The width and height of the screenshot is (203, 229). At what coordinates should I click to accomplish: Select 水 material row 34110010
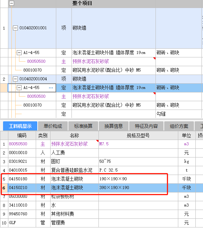coord(101,205)
